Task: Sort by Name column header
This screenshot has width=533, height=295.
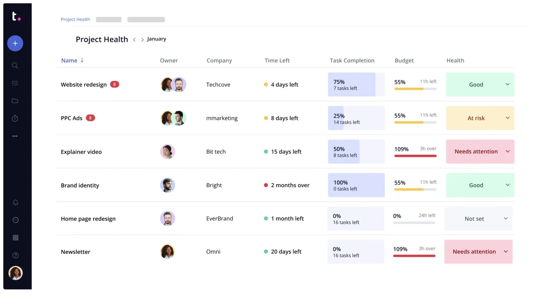Action: tap(69, 60)
